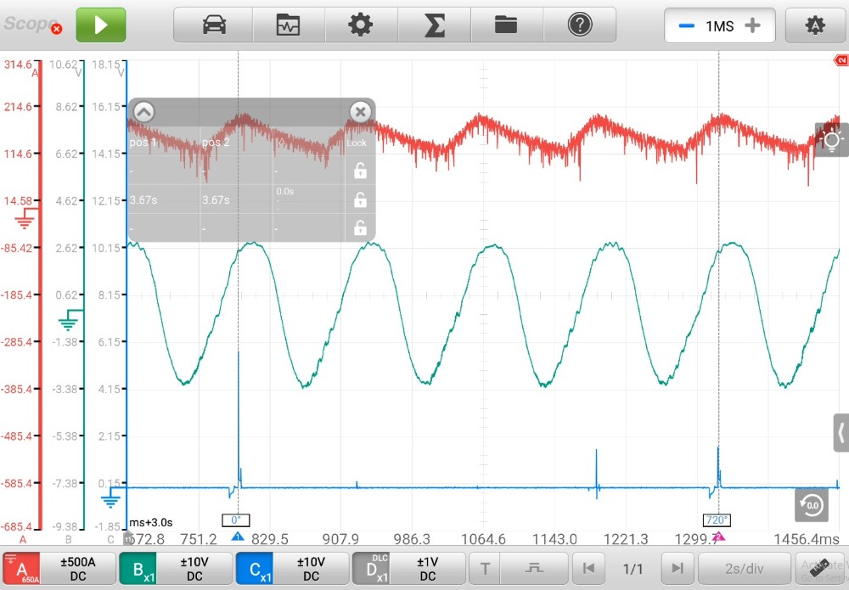Toggle the first lock in ruler panel
Viewport: 849px width, 590px height.
[360, 171]
